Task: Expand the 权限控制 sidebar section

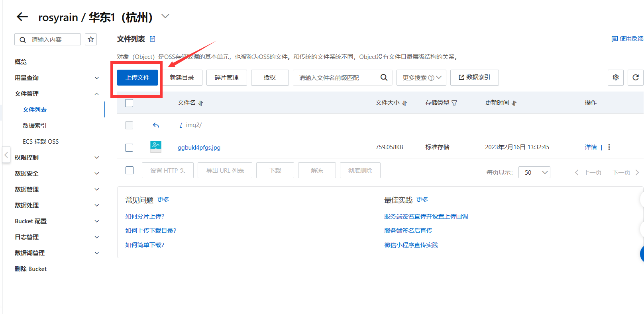Action: 56,158
